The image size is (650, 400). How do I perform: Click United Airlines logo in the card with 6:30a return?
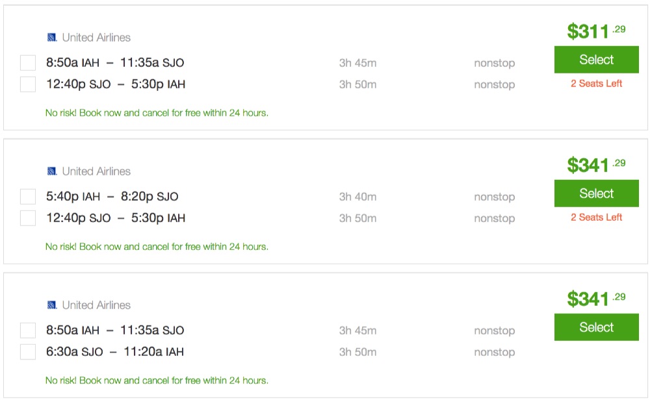pyautogui.click(x=52, y=305)
